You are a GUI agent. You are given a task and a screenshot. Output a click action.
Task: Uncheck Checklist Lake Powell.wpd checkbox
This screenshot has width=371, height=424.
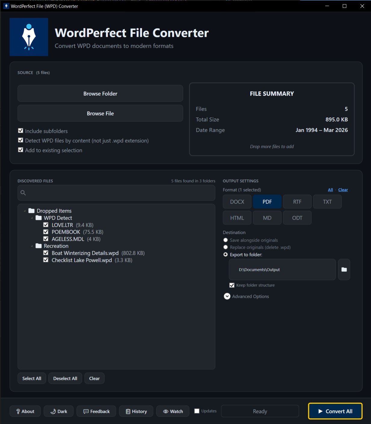(46, 260)
